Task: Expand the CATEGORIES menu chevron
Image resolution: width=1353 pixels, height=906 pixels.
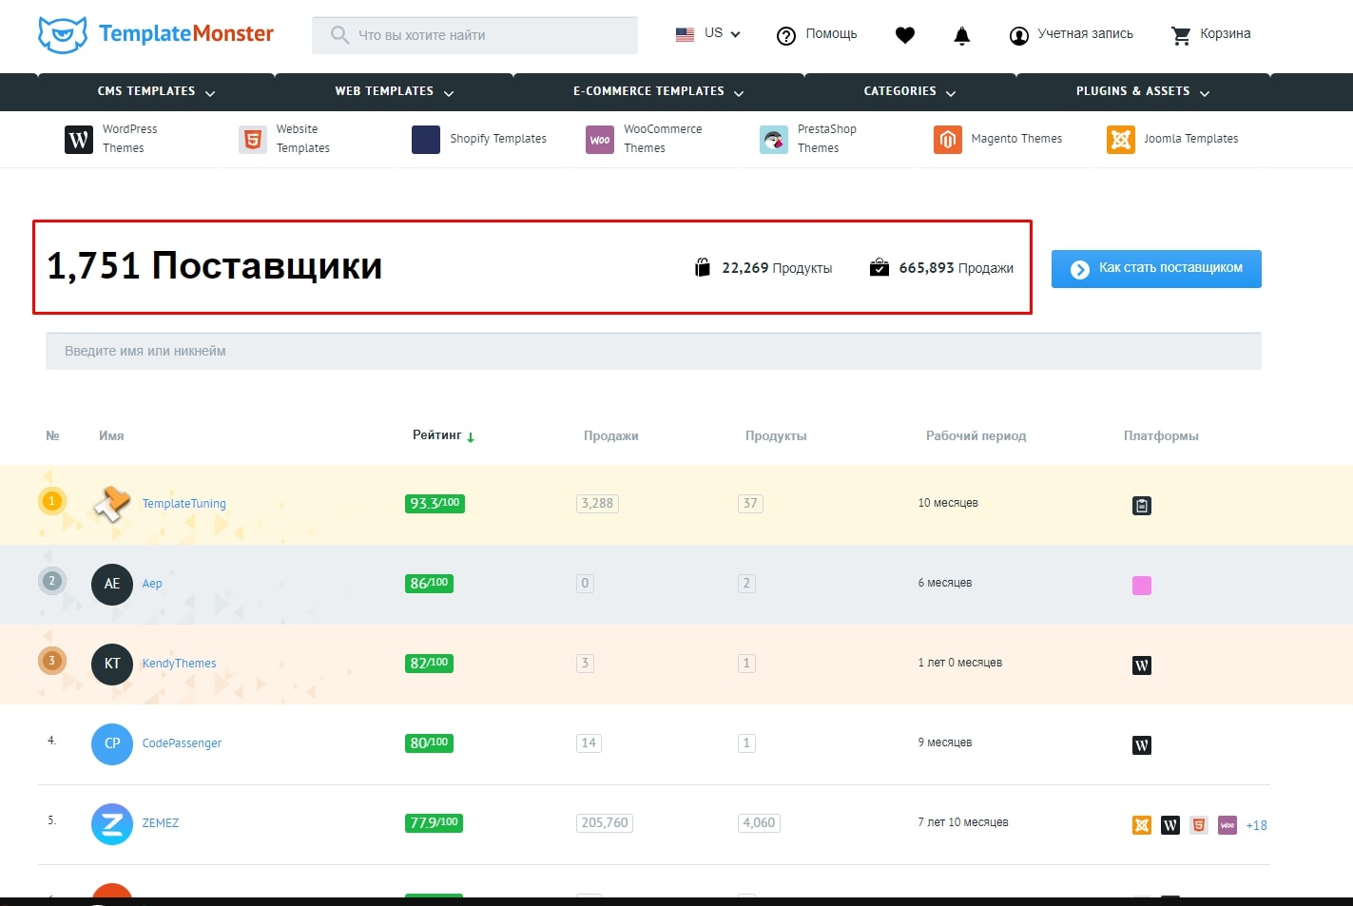Action: 952,91
